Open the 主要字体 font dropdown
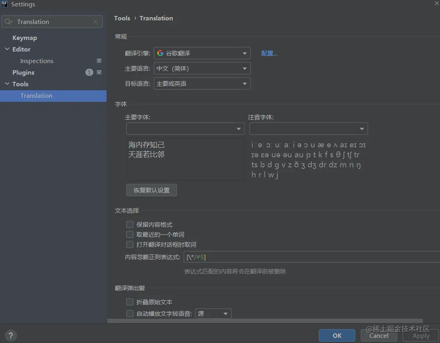Viewport: 440px width, 343px height. pos(185,129)
